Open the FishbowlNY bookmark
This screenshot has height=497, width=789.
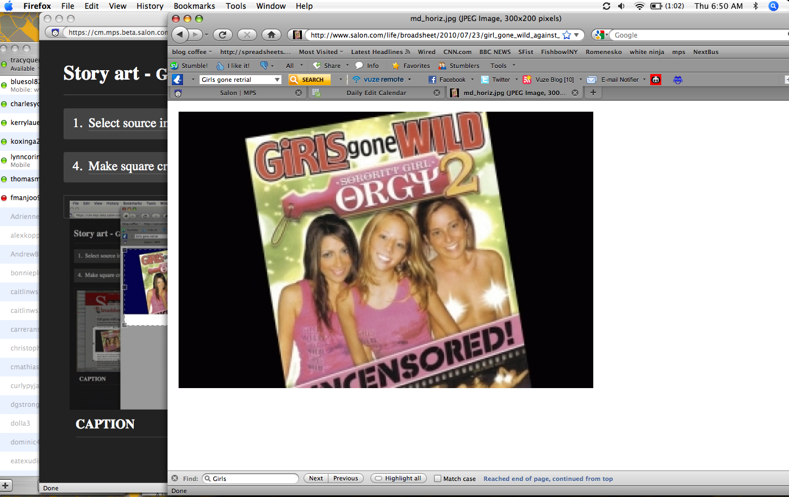(559, 52)
